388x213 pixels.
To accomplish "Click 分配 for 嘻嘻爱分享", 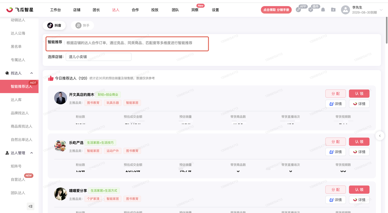I will pyautogui.click(x=336, y=190).
